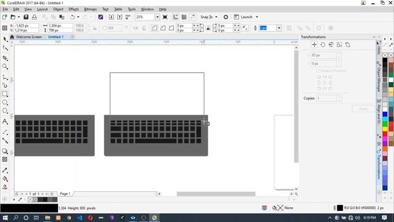Select the scalloped corner style
The image size is (394, 222).
pyautogui.click(x=163, y=28)
